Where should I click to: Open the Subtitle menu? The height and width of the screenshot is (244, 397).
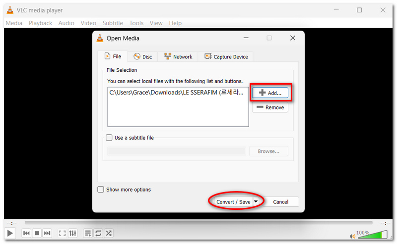click(x=113, y=23)
